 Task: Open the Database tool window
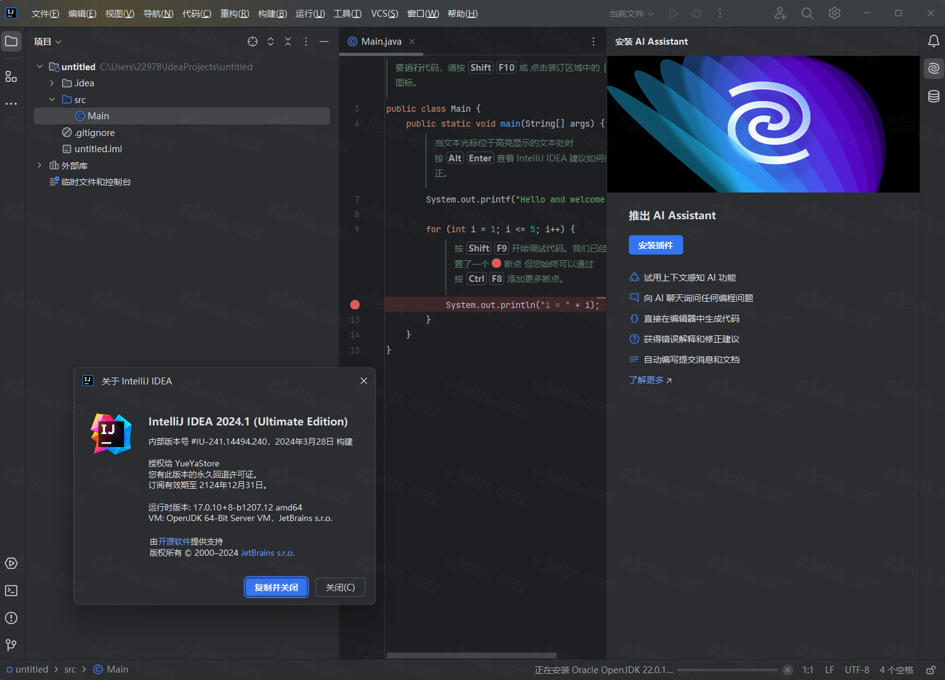933,96
